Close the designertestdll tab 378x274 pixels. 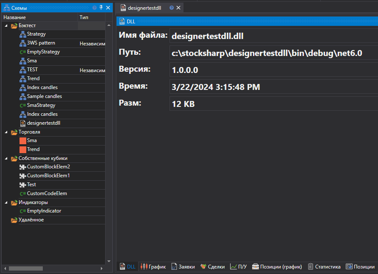(178, 8)
